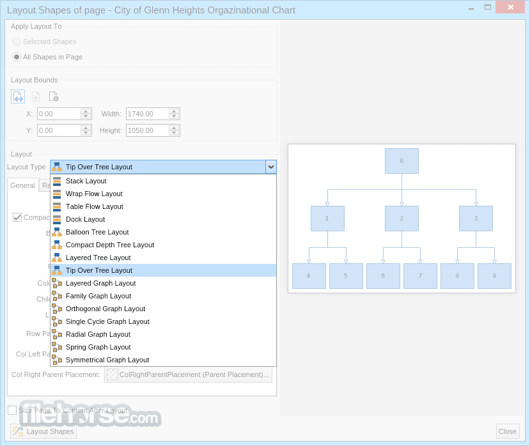Maximize the Layout Shapes window

488,7
